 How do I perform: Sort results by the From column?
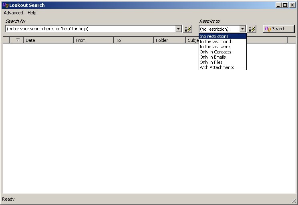click(93, 40)
